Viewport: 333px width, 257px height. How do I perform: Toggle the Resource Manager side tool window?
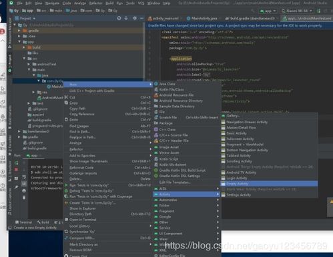coord(10,33)
